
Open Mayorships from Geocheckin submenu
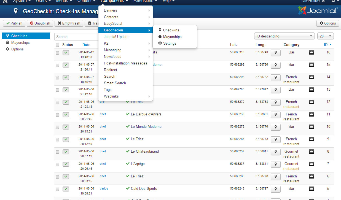(175, 37)
